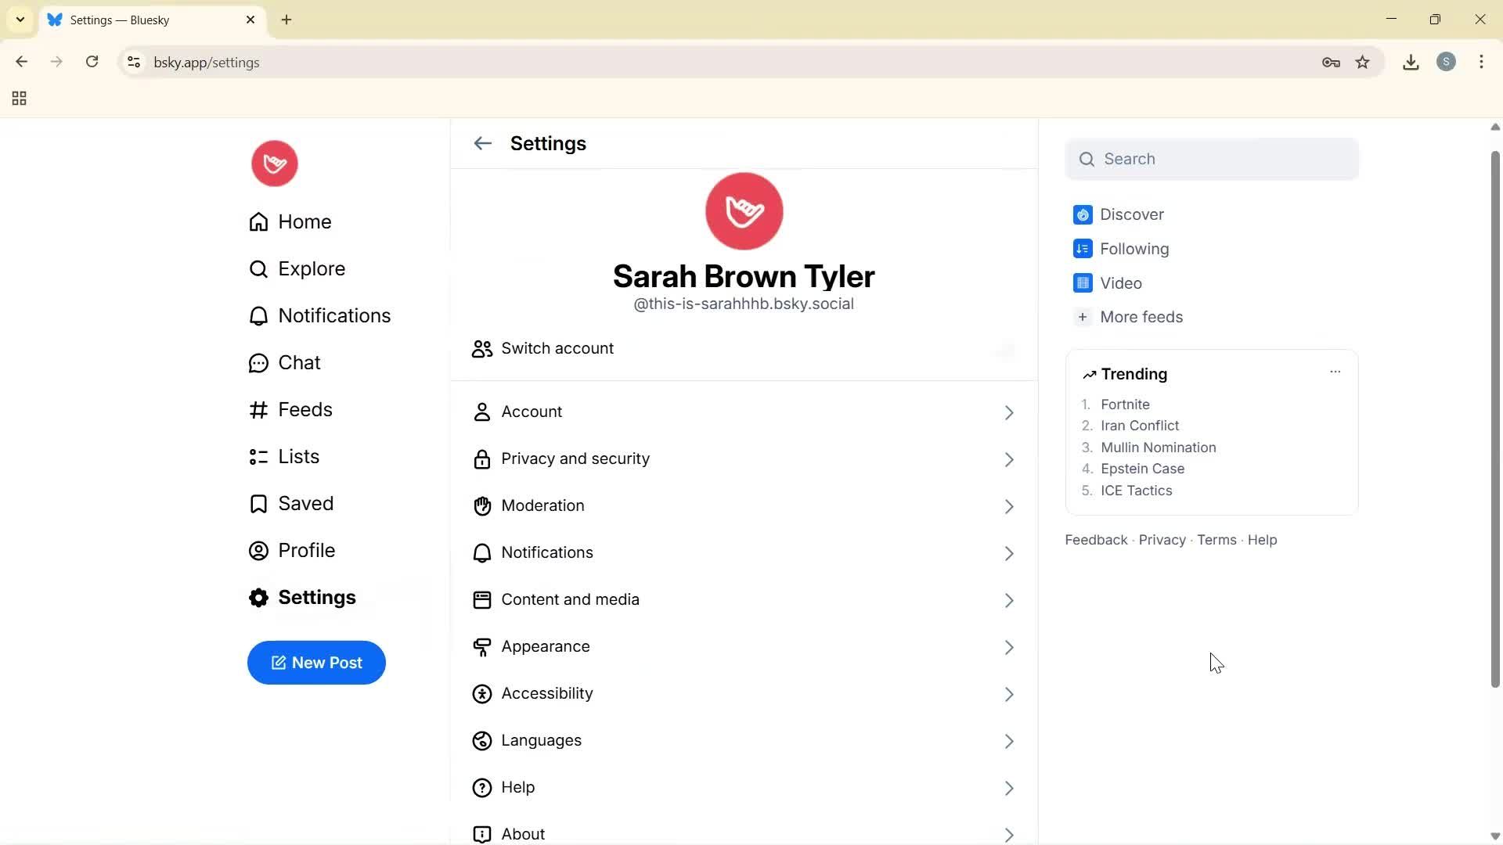The width and height of the screenshot is (1503, 845).
Task: Open Moderation settings via the hand icon
Action: pyautogui.click(x=482, y=506)
